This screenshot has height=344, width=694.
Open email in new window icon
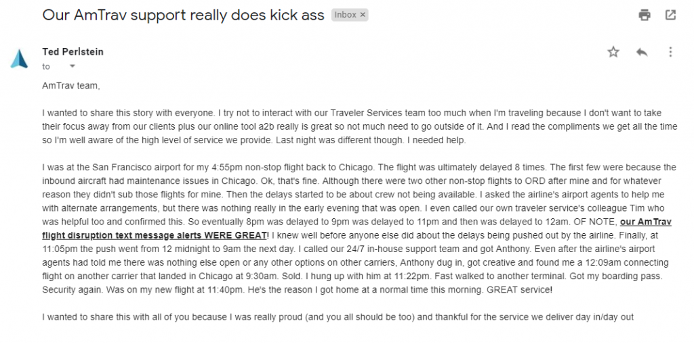[x=670, y=15]
